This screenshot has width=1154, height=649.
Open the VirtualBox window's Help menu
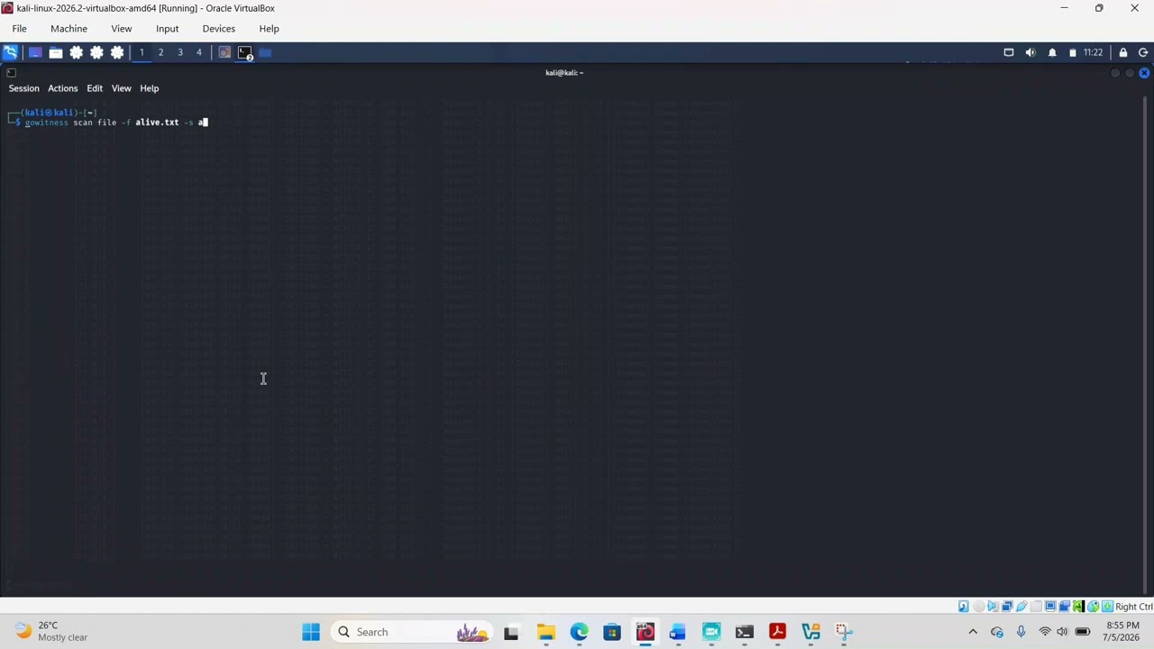pos(269,29)
